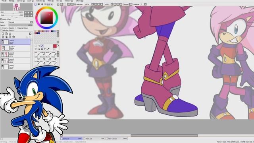Switch to the Manic.sai canvas tab
Image resolution: width=254 pixels, height=143 pixels.
click(94, 139)
